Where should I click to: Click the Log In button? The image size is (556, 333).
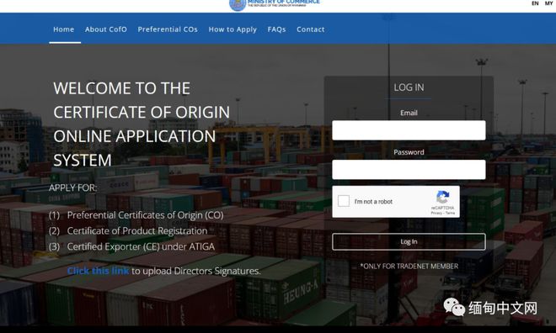[x=409, y=241]
